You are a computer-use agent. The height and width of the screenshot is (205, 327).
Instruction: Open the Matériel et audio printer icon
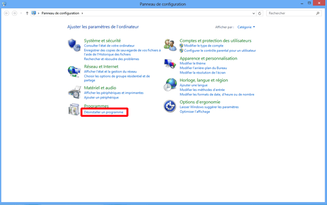(74, 92)
